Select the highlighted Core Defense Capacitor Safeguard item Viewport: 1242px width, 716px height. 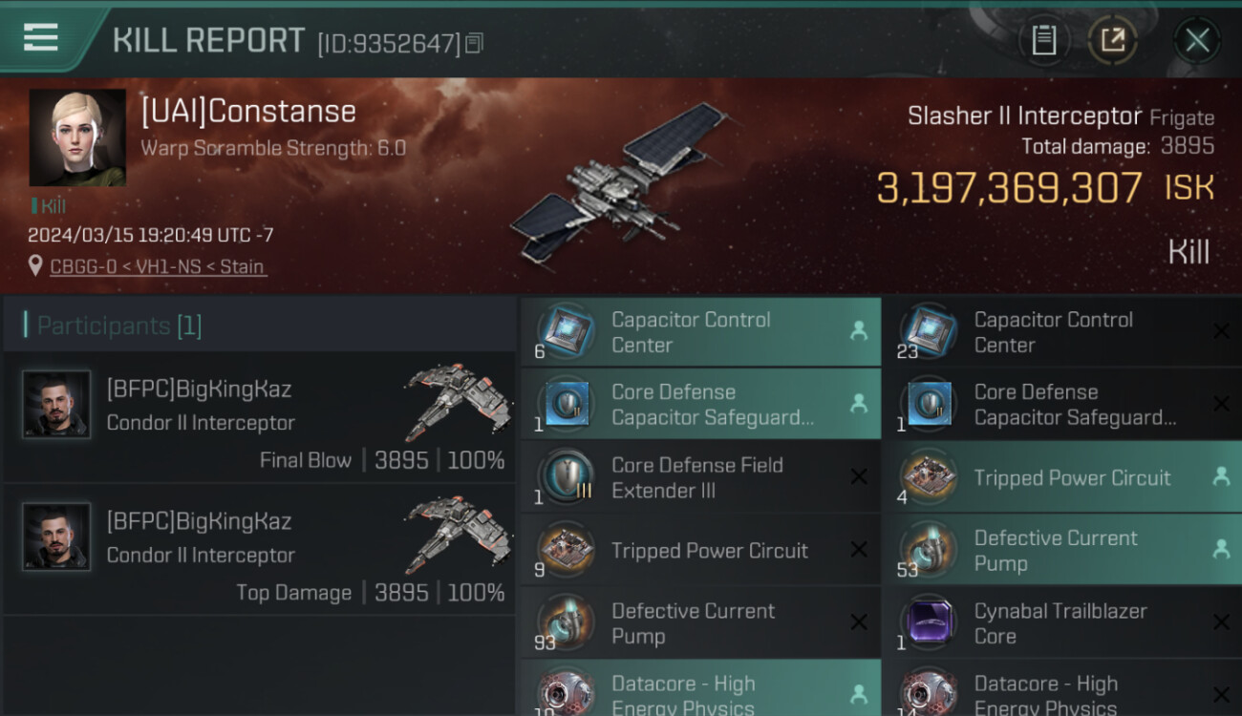[700, 404]
